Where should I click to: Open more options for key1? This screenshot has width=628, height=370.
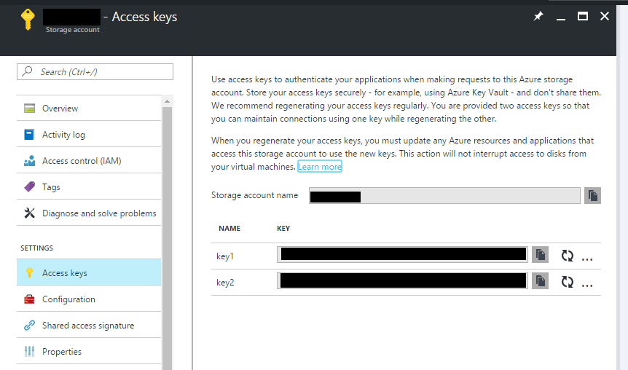point(586,259)
